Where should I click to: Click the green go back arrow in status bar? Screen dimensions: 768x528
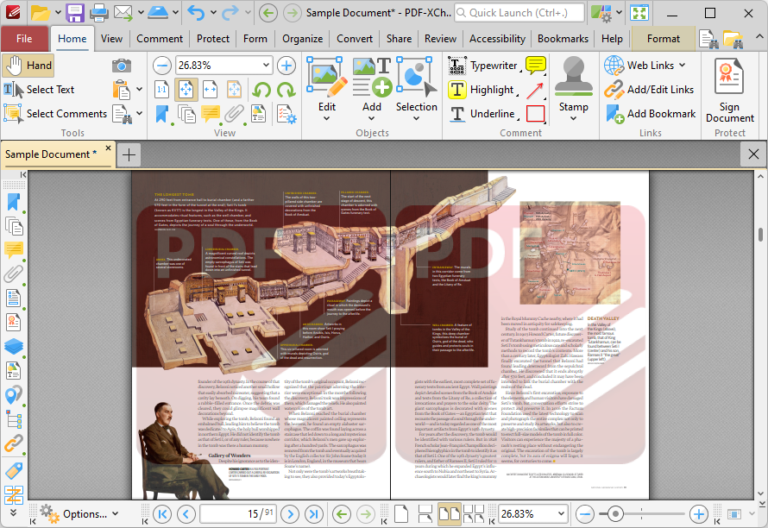342,514
